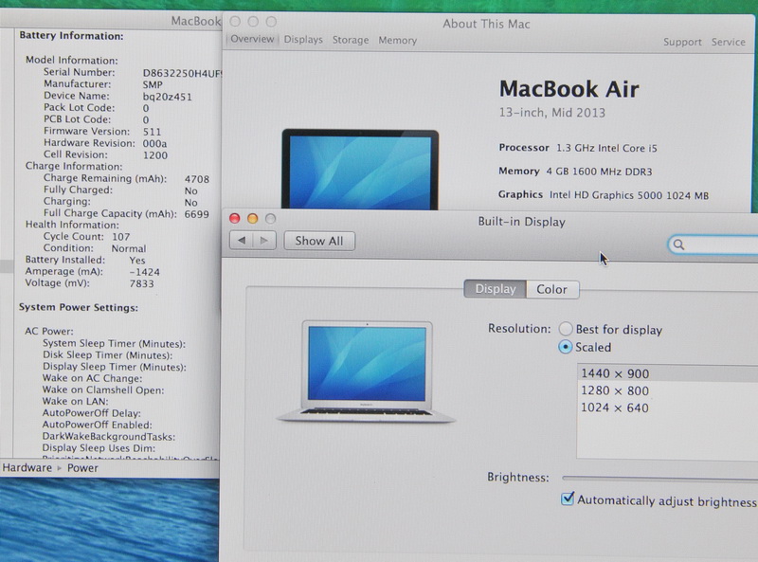Viewport: 758px width, 562px height.
Task: Select the 'Best for display' resolution option
Action: [565, 329]
